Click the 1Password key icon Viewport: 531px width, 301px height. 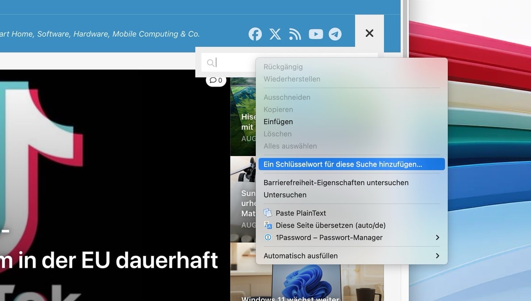tap(268, 237)
